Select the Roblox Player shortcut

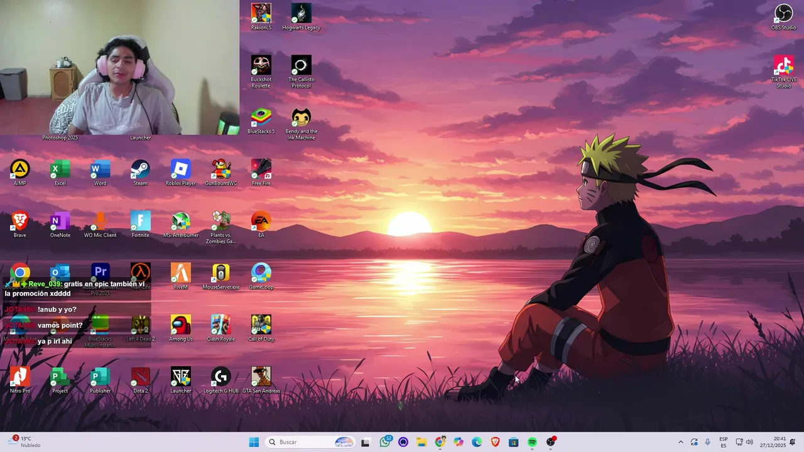click(x=181, y=173)
